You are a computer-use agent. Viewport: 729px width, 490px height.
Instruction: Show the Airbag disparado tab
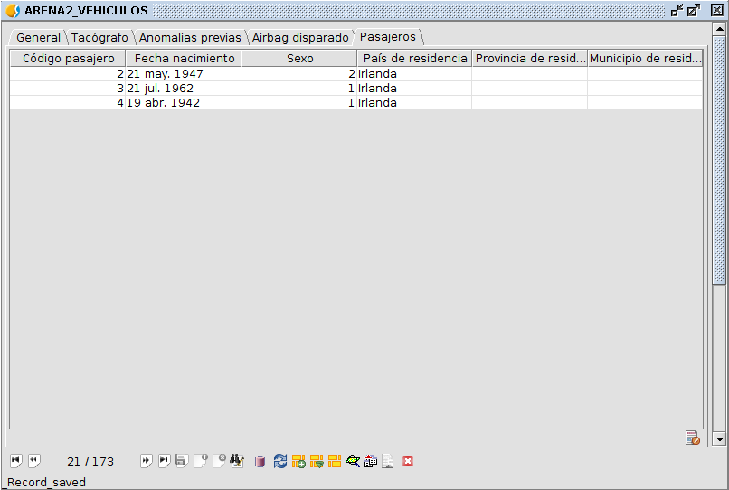pyautogui.click(x=300, y=38)
